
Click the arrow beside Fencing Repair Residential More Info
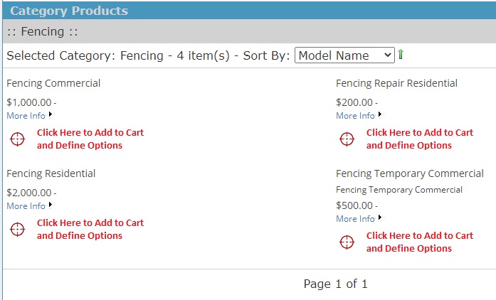coord(380,114)
